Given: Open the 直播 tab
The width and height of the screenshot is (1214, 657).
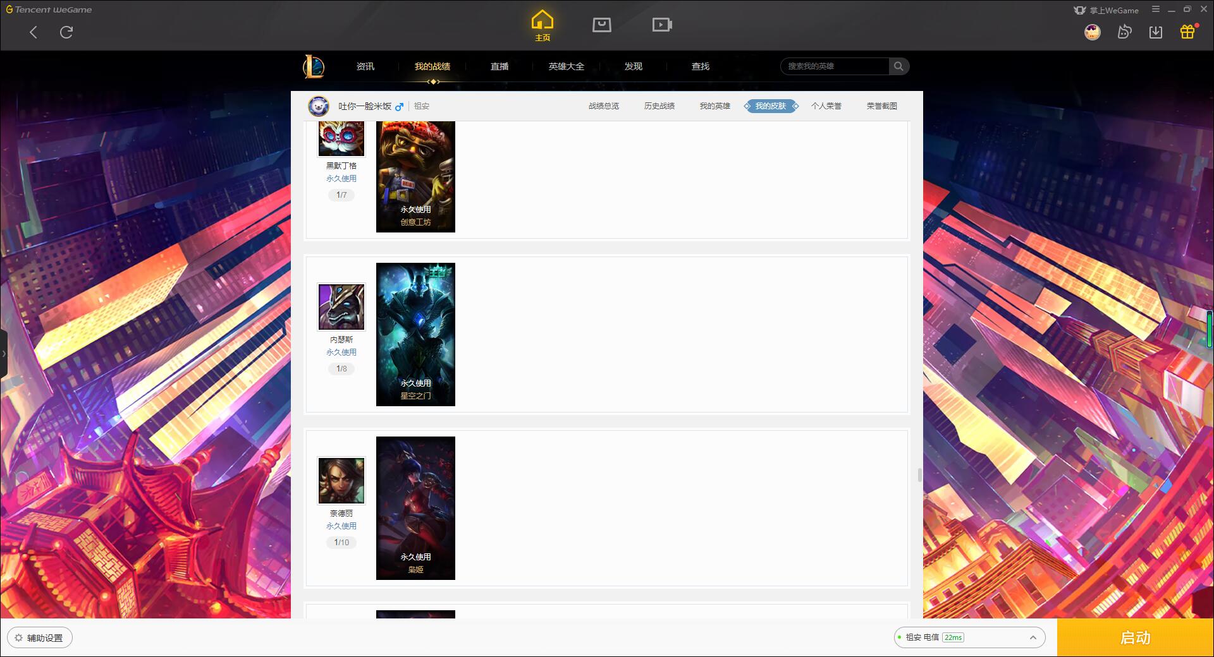Looking at the screenshot, I should click(x=500, y=66).
